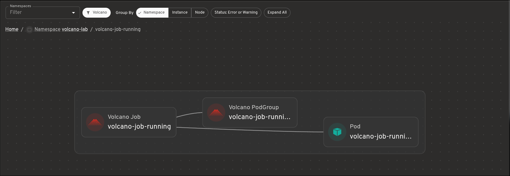Select Group By Namespace option

pyautogui.click(x=152, y=13)
